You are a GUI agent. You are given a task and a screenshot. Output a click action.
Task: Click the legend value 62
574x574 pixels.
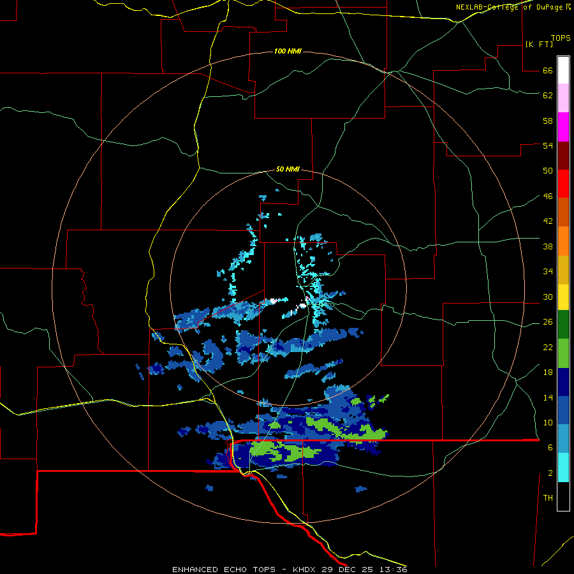click(548, 96)
